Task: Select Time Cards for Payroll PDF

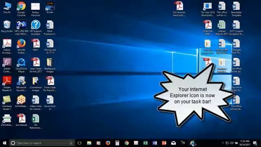Action: (x=50, y=84)
